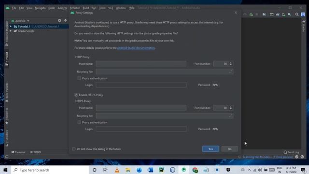
Task: Open Microsoft Word from the taskbar
Action: (150, 170)
